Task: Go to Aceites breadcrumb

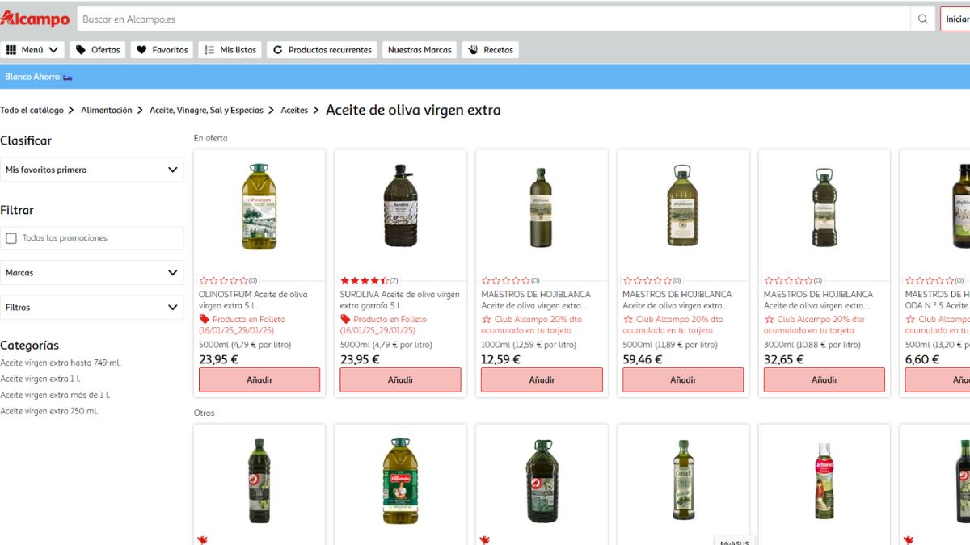Action: (294, 111)
